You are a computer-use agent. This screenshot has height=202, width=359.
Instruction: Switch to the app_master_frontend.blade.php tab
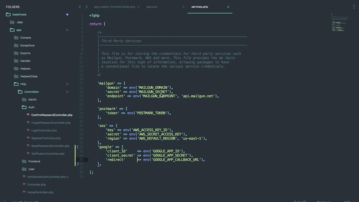pos(114,7)
